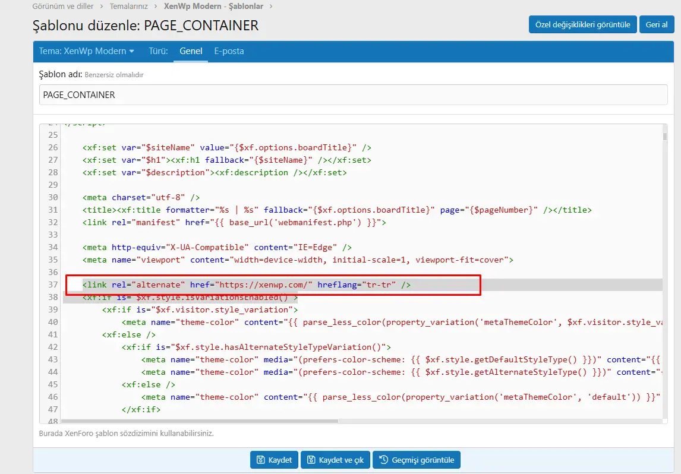Click the Geri al revert button
681x474 pixels.
coord(656,25)
